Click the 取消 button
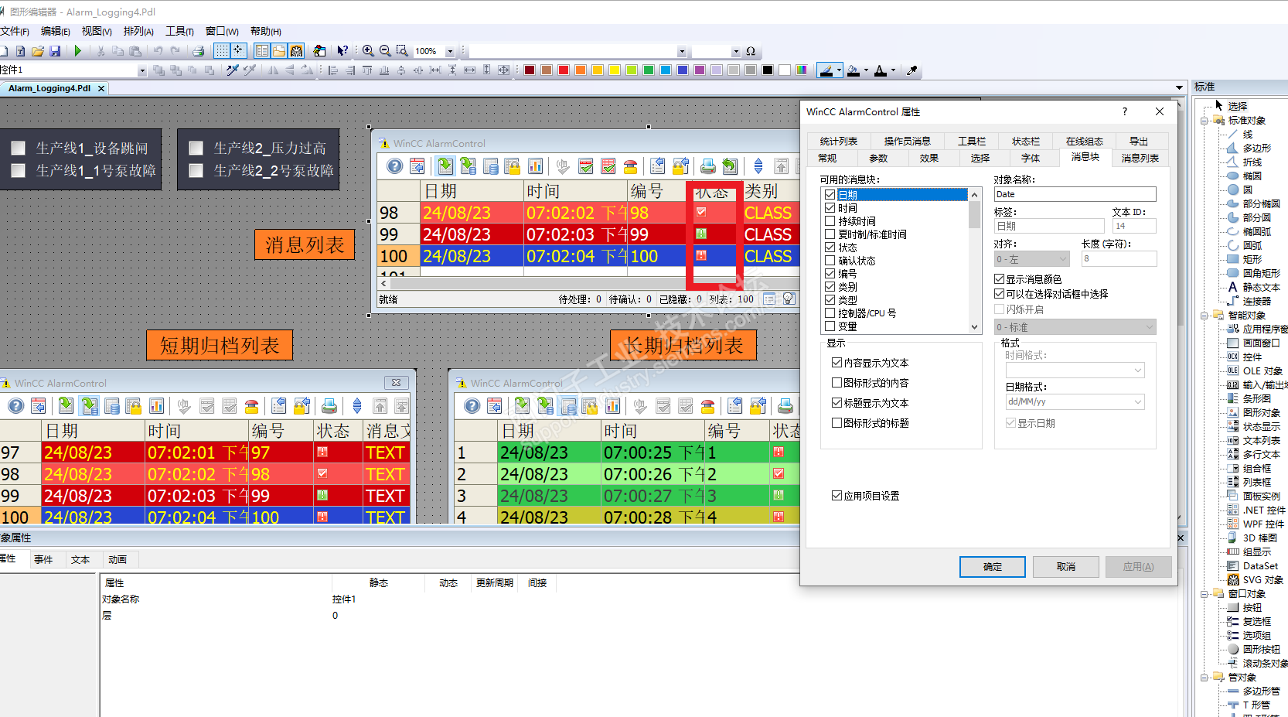This screenshot has width=1288, height=717. (1066, 567)
